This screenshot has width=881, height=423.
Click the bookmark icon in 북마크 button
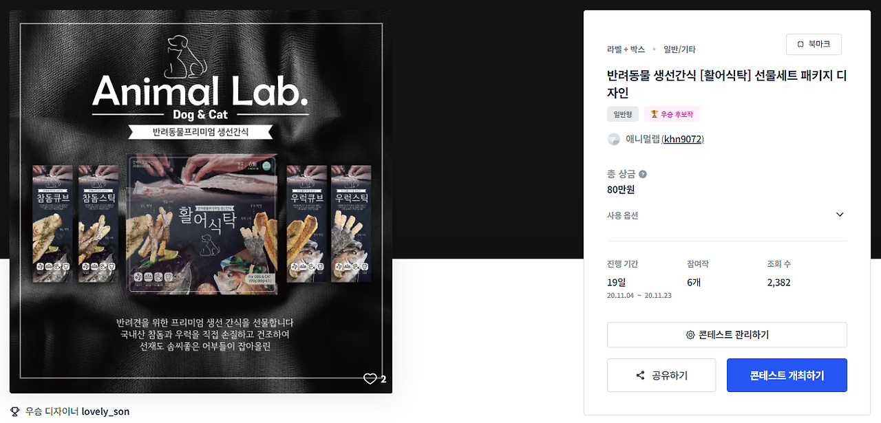[x=800, y=44]
